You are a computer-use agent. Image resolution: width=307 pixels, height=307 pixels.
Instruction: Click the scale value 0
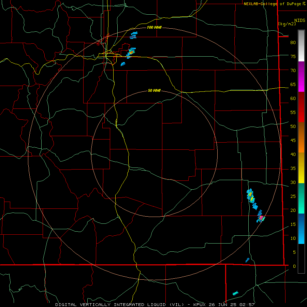[294, 266]
